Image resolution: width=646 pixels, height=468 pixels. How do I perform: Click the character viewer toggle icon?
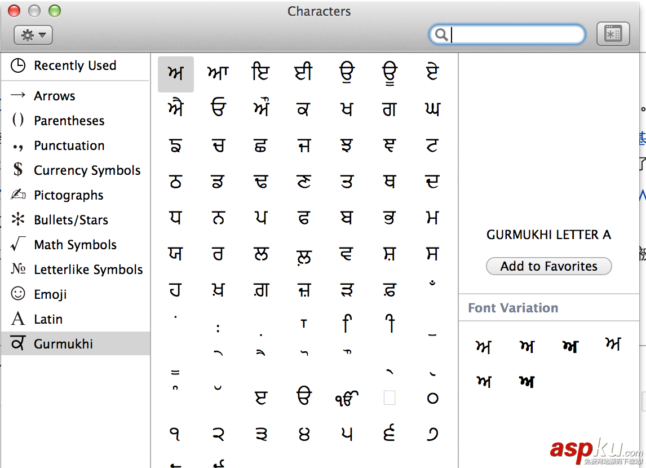613,34
